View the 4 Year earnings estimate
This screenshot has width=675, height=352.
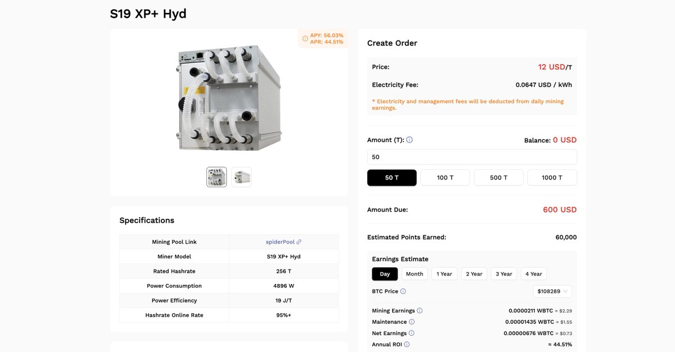tap(534, 274)
